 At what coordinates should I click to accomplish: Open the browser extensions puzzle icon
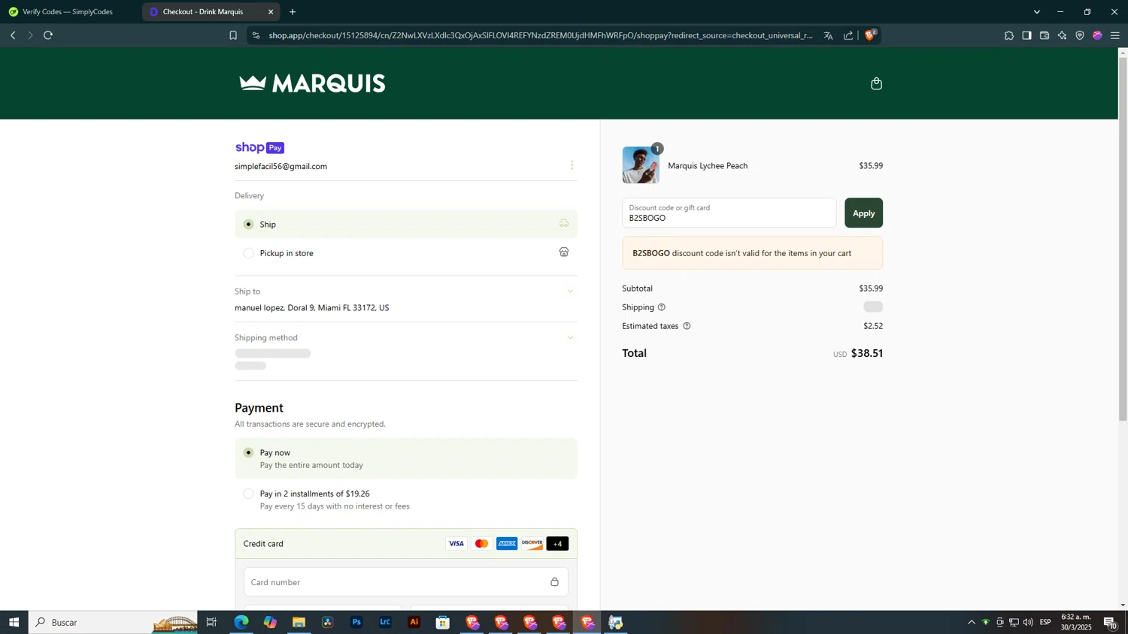pyautogui.click(x=1009, y=35)
